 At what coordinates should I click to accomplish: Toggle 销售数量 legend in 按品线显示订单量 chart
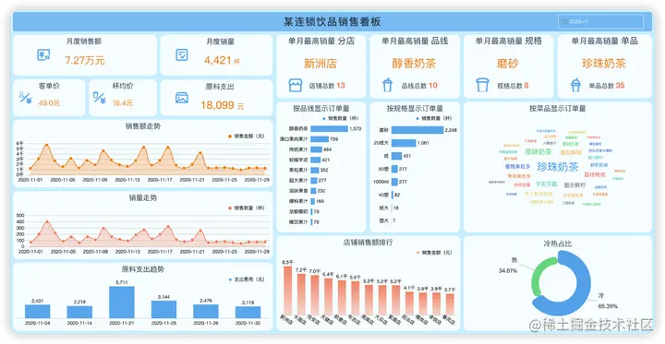340,119
